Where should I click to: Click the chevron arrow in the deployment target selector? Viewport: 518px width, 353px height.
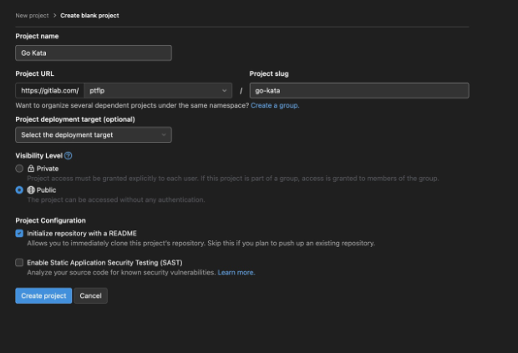tap(163, 134)
